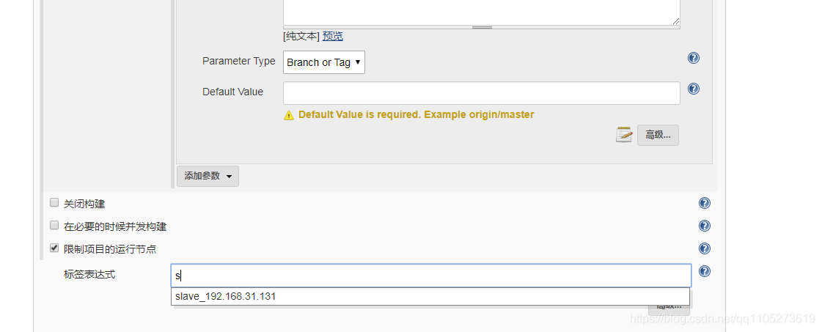Open help for 限制项目的运行节点

point(705,248)
